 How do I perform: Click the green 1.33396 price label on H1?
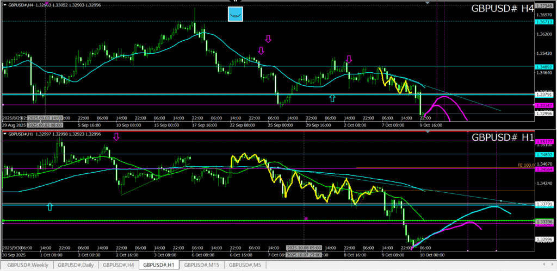click(544, 222)
